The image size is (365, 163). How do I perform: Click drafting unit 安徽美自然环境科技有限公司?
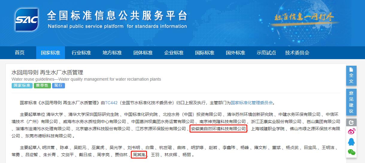(x=219, y=129)
